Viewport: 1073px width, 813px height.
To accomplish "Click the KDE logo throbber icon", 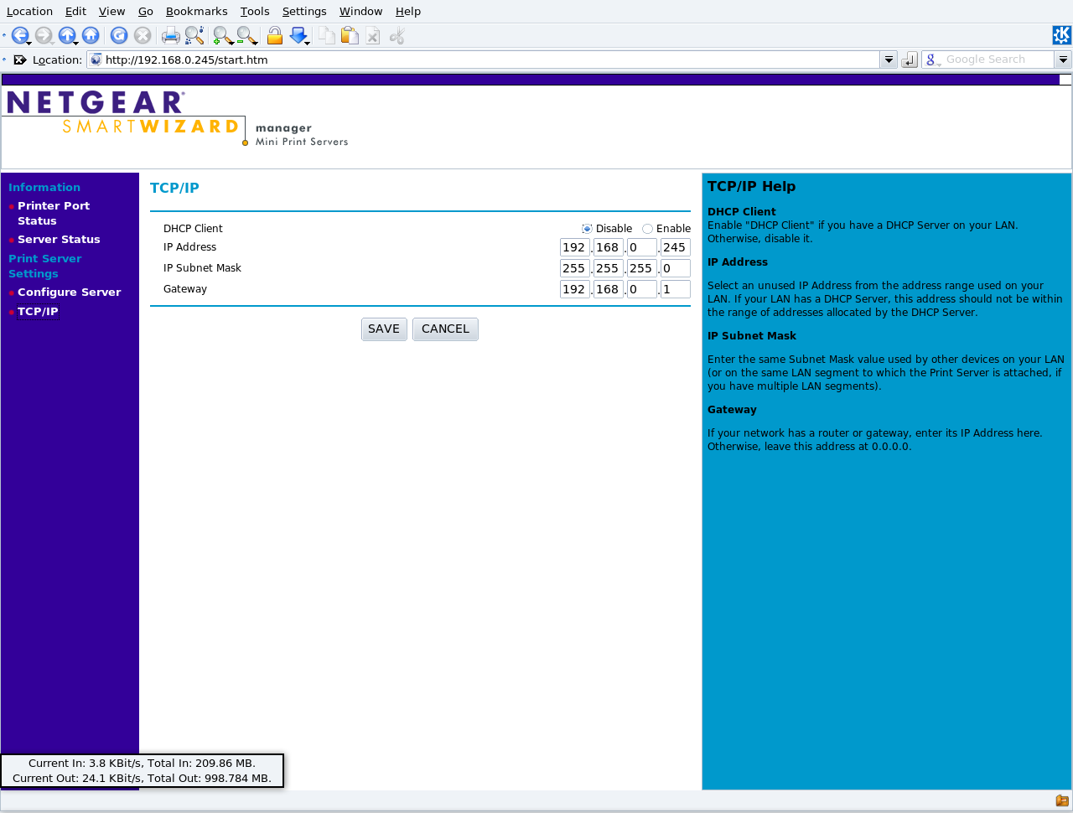I will 1061,35.
